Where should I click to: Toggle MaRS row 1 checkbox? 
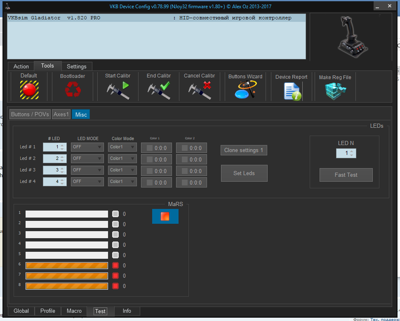(115, 214)
